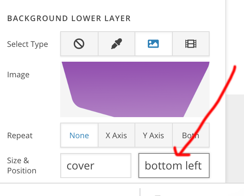The height and width of the screenshot is (196, 244).
Task: Choose the eyedropper color background type
Action: coord(116,44)
